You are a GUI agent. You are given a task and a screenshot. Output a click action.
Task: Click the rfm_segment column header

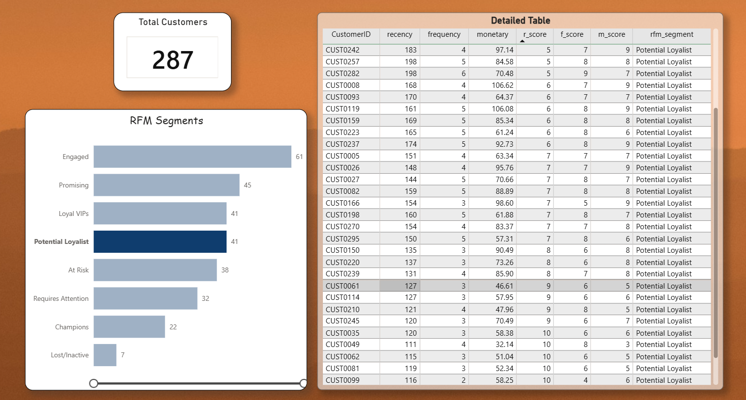(672, 34)
